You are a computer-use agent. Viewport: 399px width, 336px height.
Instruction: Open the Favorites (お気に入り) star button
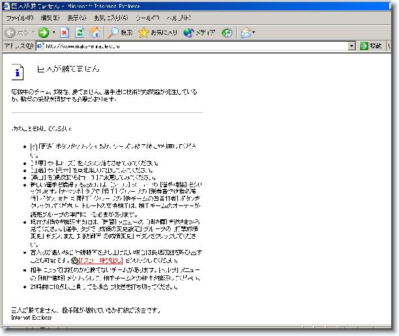click(158, 33)
